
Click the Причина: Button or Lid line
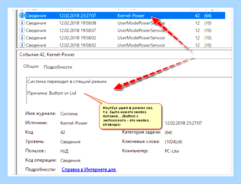pos(52,93)
